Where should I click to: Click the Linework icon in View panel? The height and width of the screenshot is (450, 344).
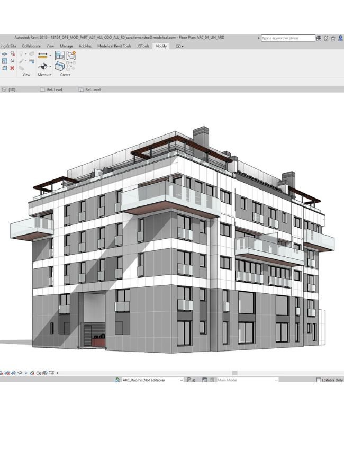pos(32,61)
